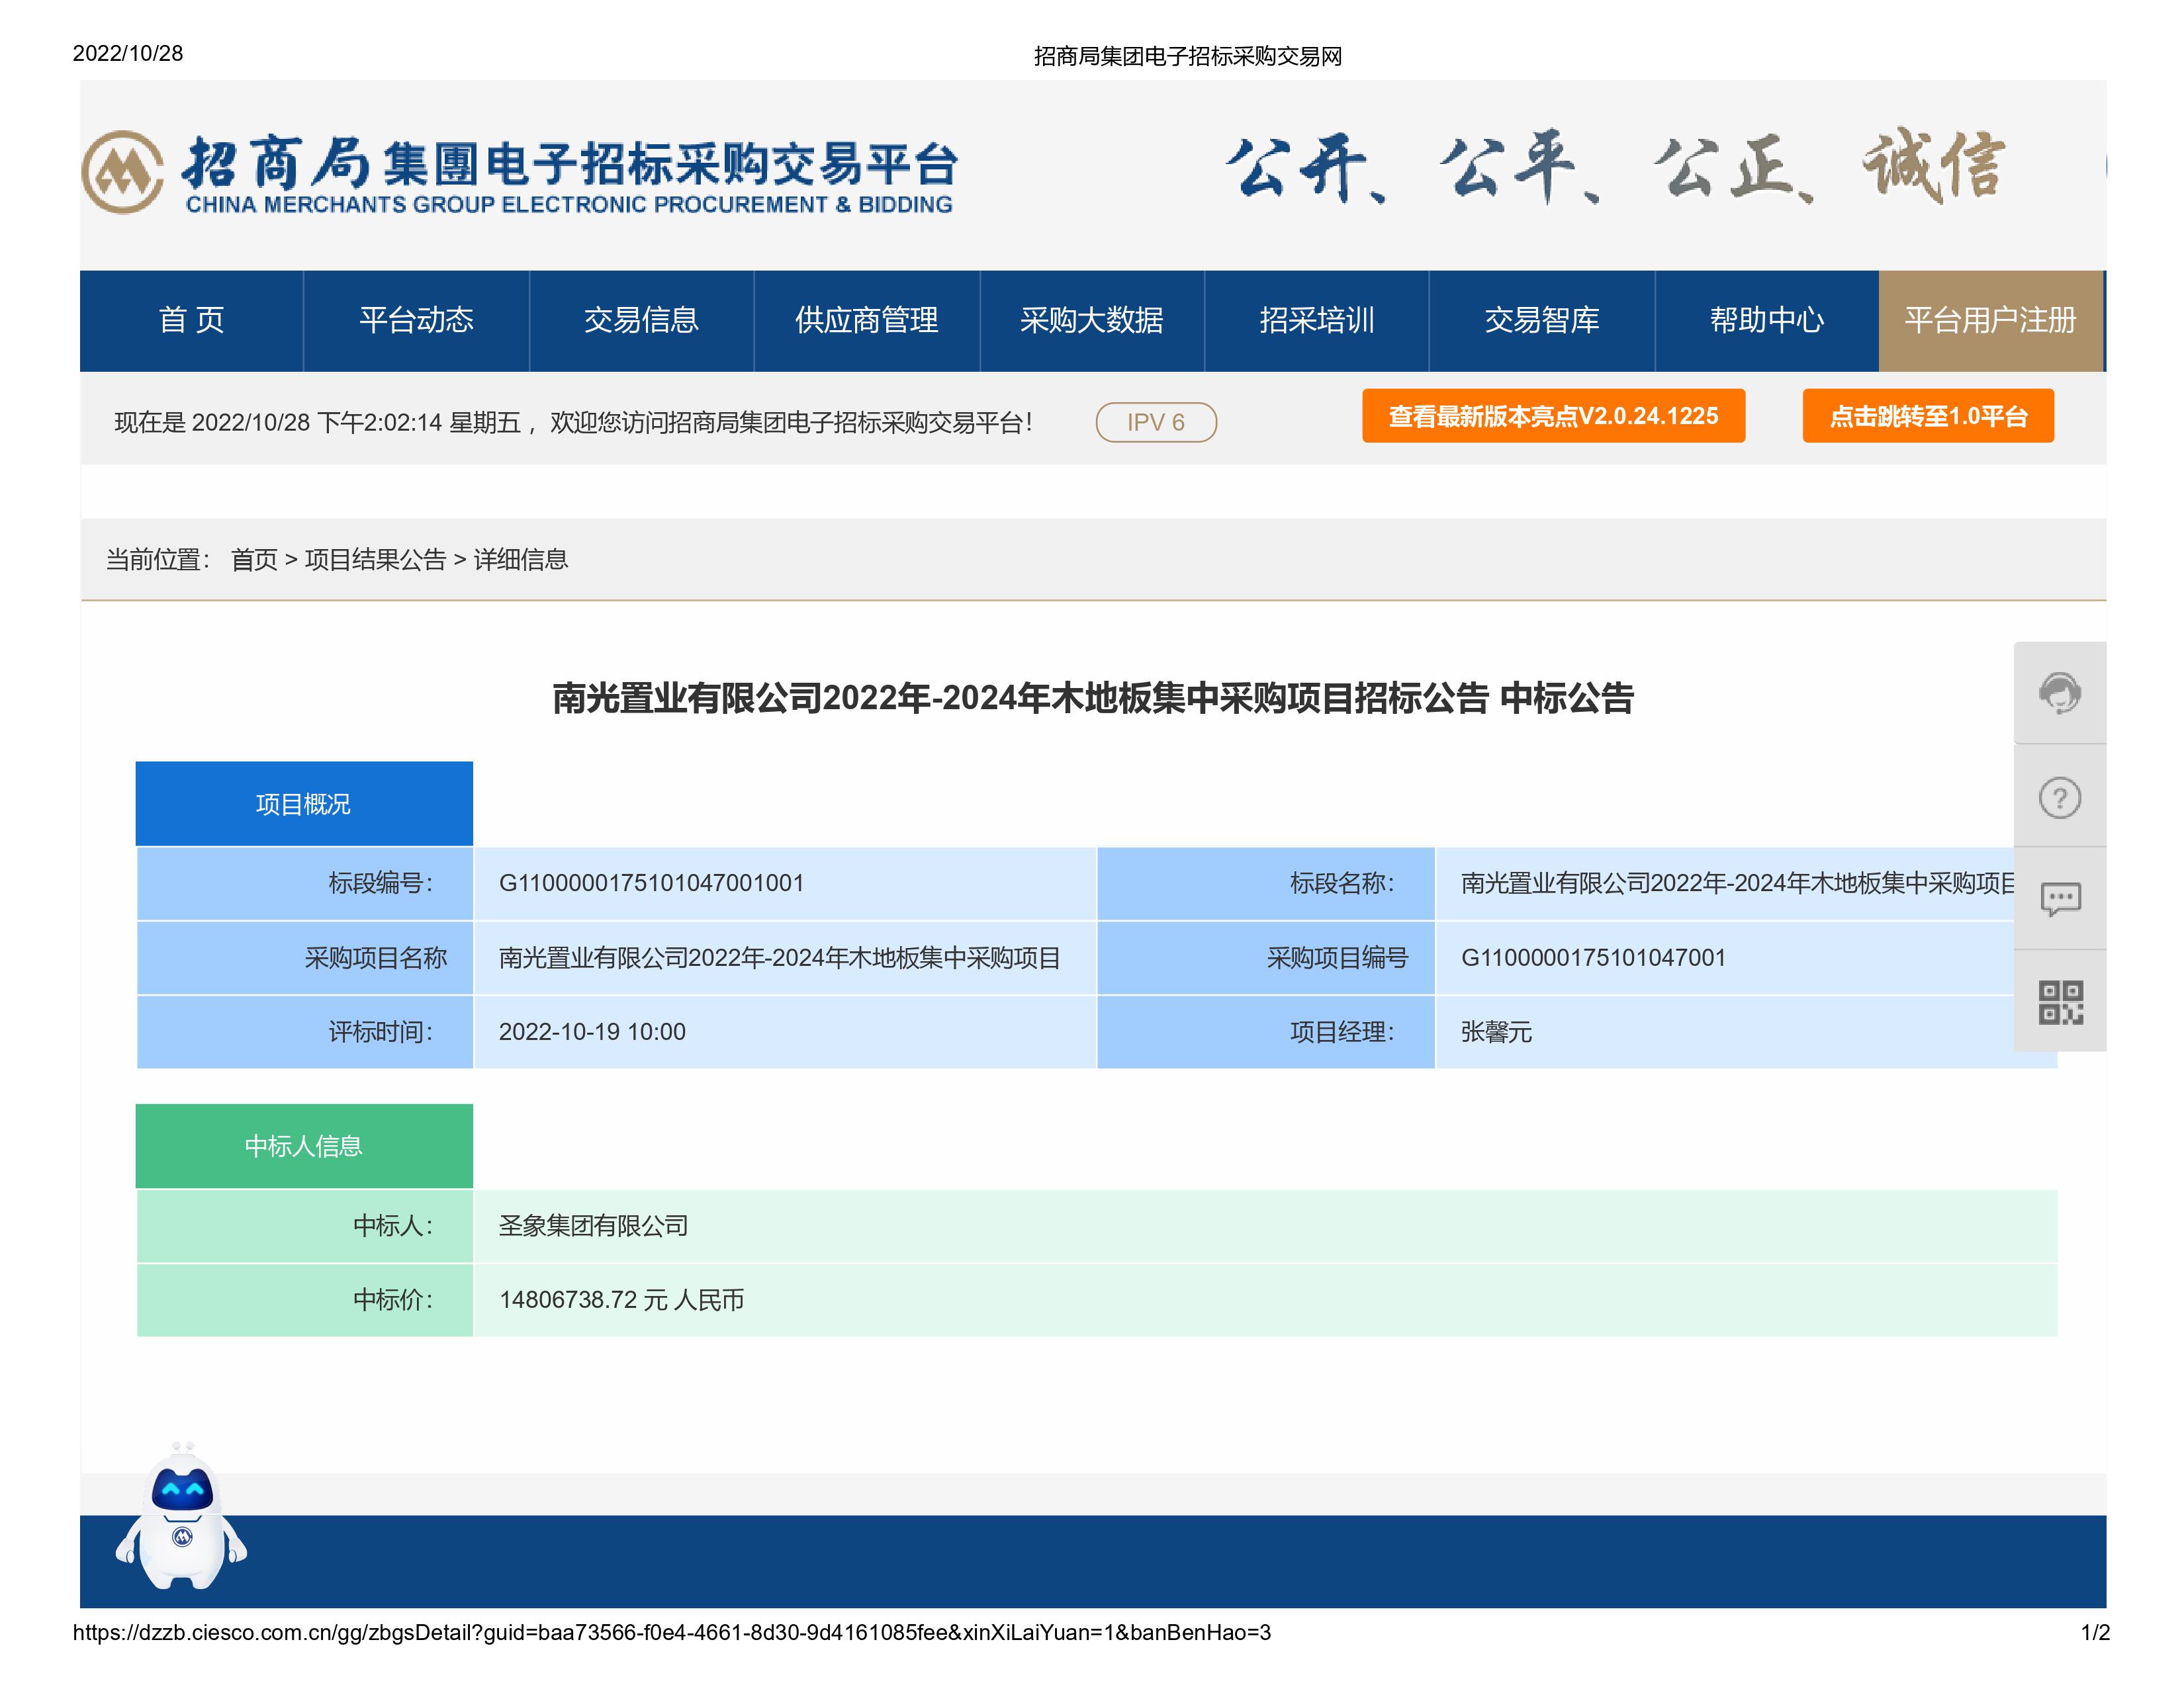Click the page URL in the footer
This screenshot has height=1687, width=2184.
[x=671, y=1632]
